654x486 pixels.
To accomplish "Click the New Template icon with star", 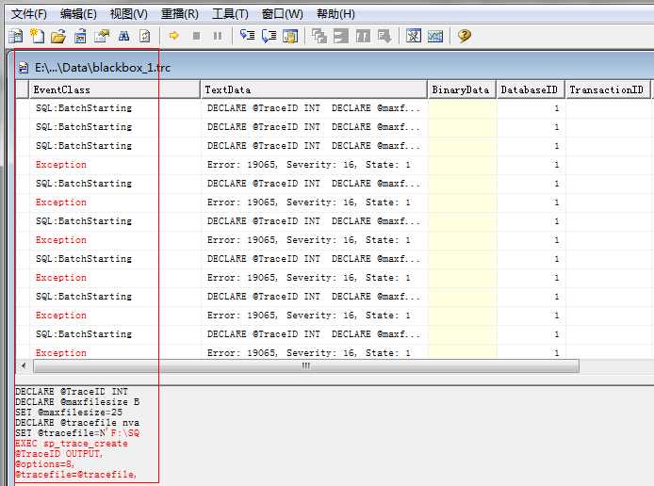I will 37,37.
